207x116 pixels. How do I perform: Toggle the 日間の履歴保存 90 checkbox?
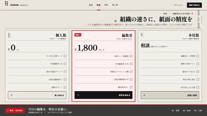coord(131,79)
